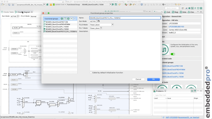Move functional group up with arrow icon
This screenshot has width=212, height=119.
[71, 19]
